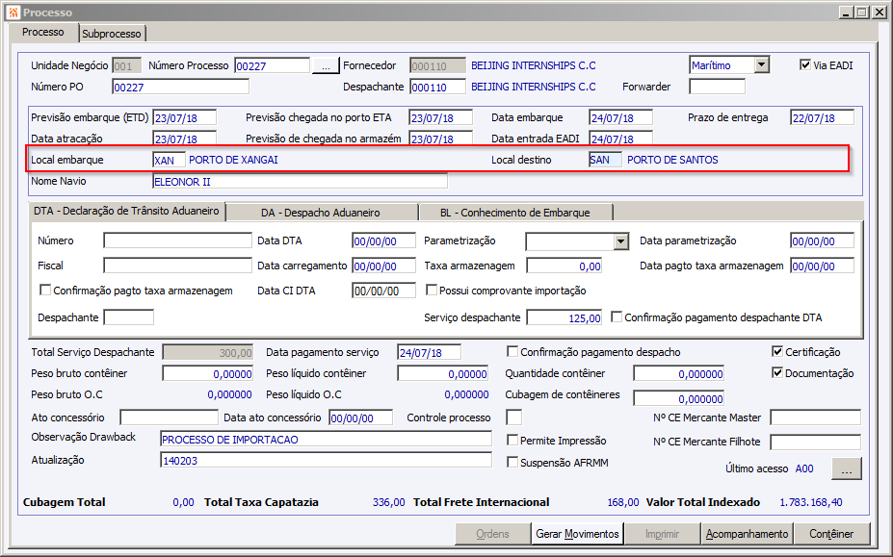The width and height of the screenshot is (893, 557).
Task: Disable the Certificação checkbox
Action: point(777,351)
